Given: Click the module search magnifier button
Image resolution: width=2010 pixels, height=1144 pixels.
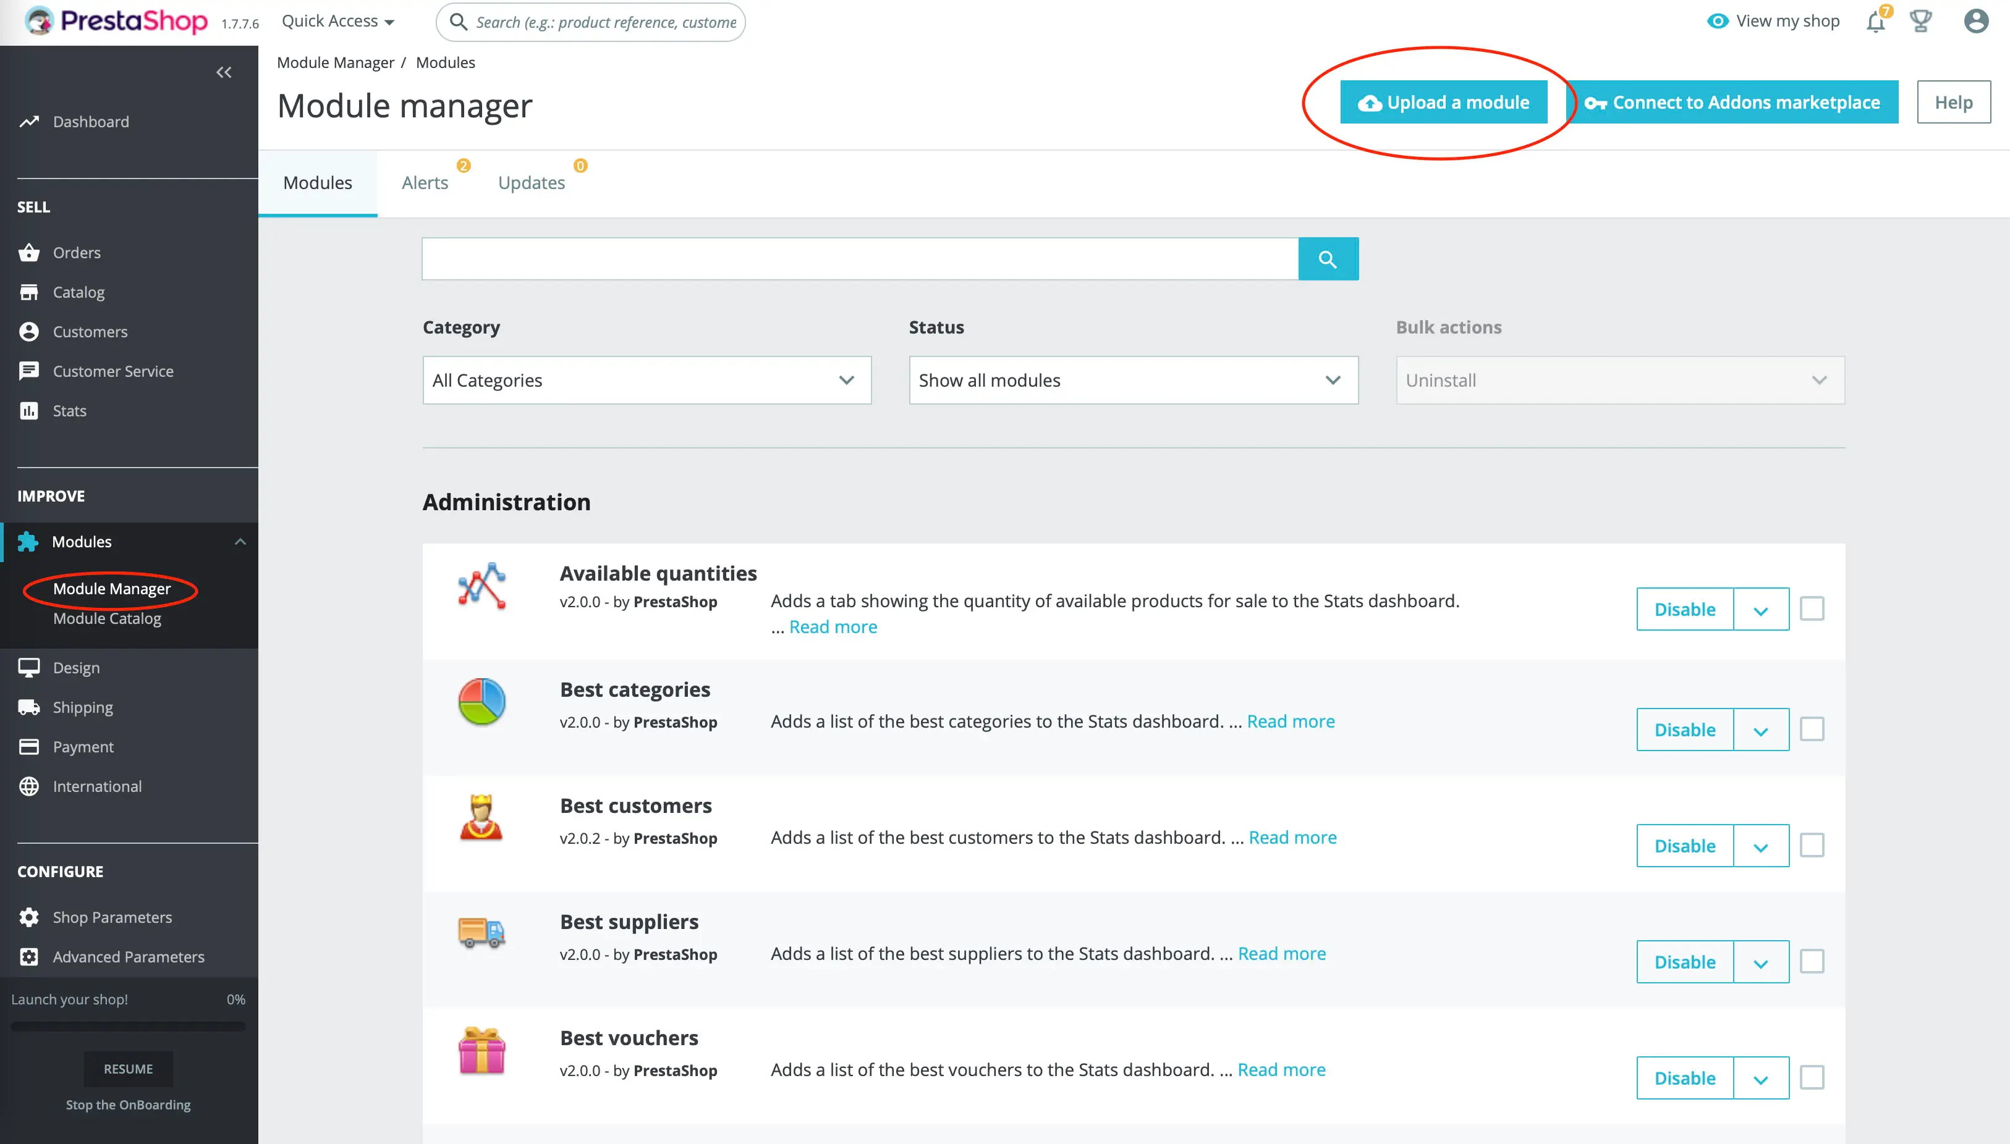Looking at the screenshot, I should (1328, 258).
